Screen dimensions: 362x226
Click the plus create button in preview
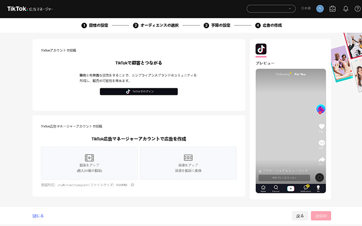coord(291,188)
